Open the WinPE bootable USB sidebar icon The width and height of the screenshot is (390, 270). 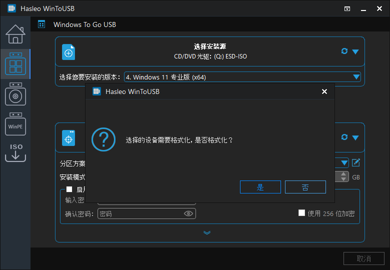(x=15, y=124)
